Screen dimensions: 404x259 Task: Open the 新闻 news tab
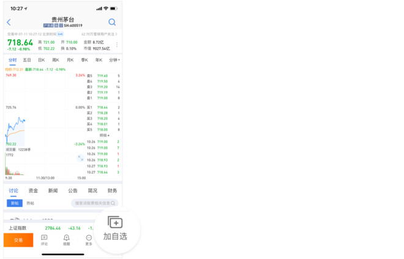(53, 190)
